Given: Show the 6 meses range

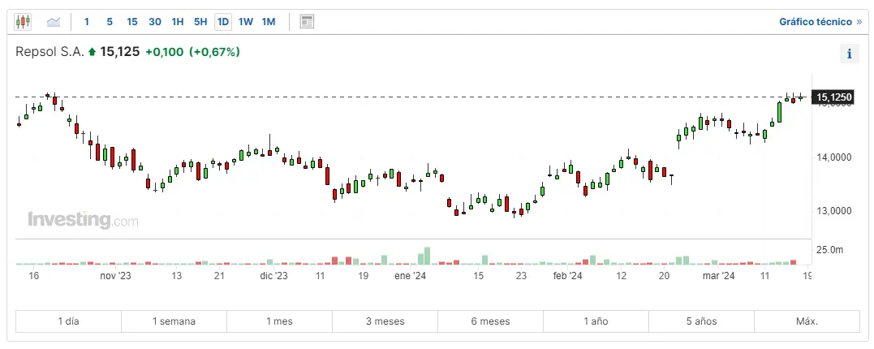Looking at the screenshot, I should coord(490,321).
